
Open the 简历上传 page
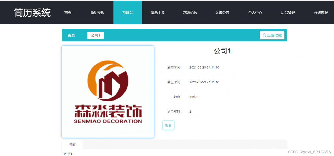coord(158,13)
